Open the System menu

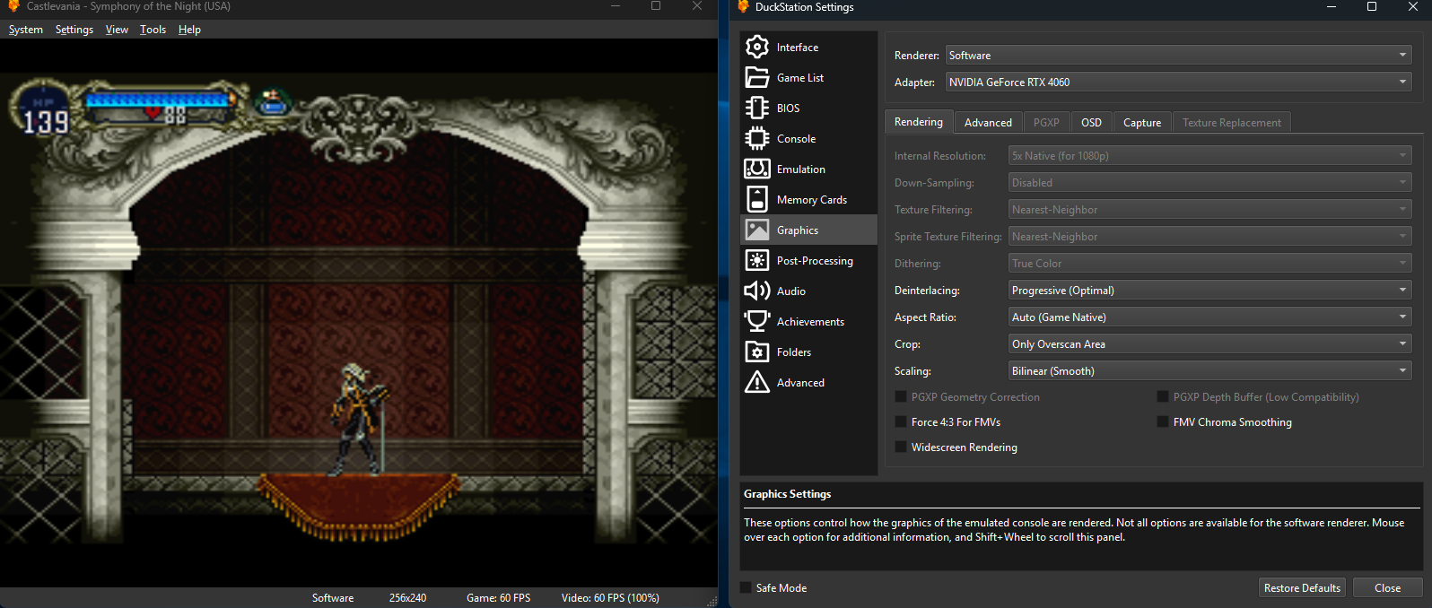26,30
